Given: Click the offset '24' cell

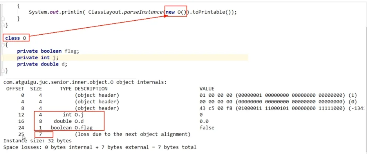Looking at the screenshot, I should (x=21, y=127).
